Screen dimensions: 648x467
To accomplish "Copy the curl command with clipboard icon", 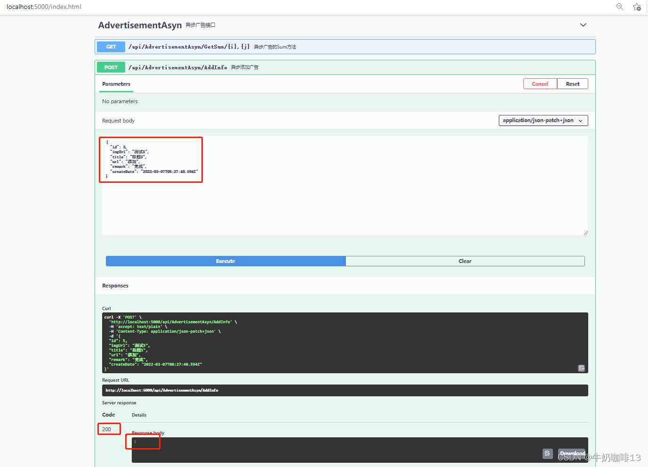I will pos(581,368).
